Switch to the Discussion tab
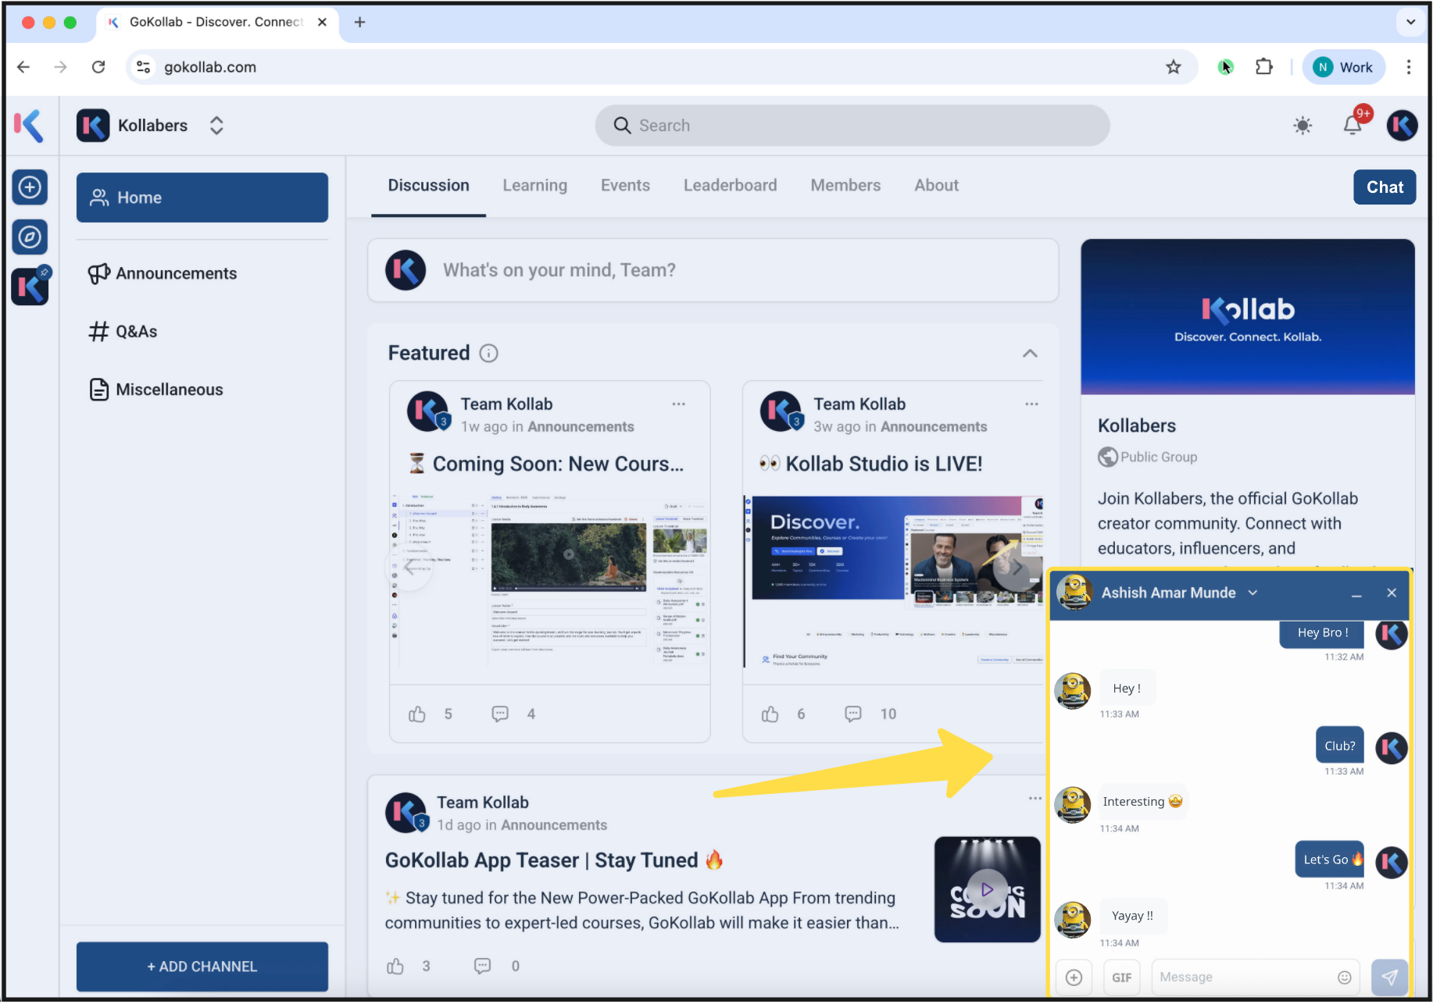 pyautogui.click(x=428, y=186)
